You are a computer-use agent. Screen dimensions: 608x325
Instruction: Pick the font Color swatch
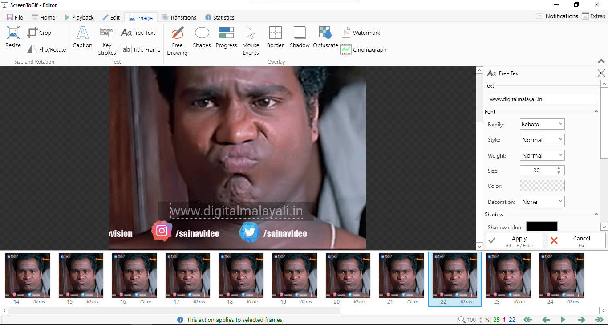point(542,186)
